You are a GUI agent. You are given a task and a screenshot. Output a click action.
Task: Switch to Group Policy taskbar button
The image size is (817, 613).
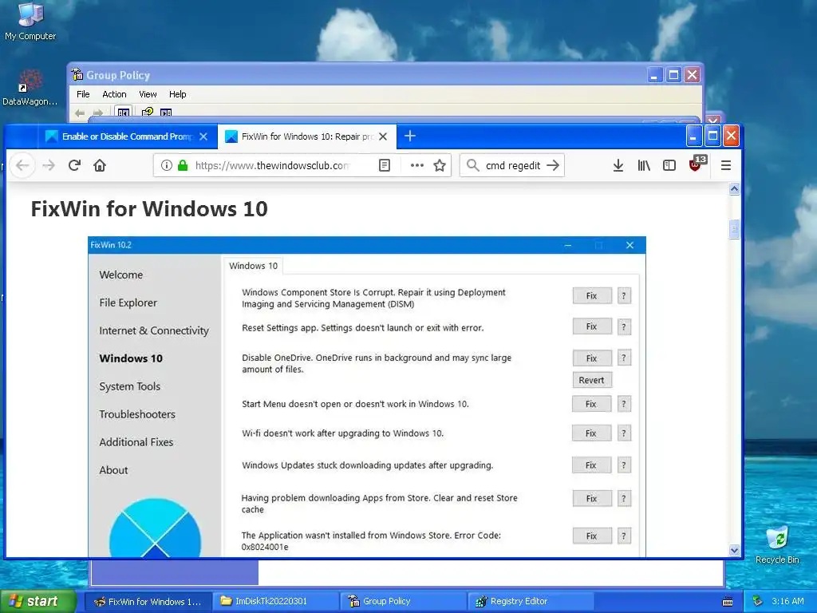[403, 602]
